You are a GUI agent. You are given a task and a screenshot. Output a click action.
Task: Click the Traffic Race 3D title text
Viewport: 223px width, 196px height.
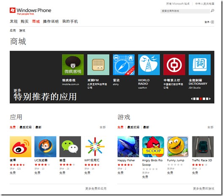202,161
